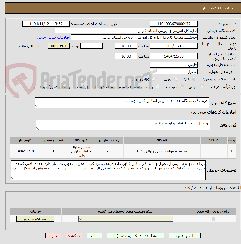The image size is (241, 244).
Task: Open the permit status dropdown
Action: [x=126, y=219]
